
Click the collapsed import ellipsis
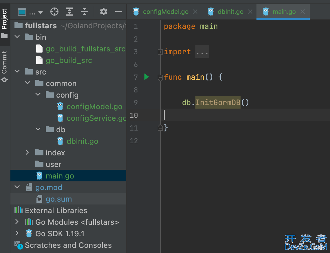coord(202,52)
